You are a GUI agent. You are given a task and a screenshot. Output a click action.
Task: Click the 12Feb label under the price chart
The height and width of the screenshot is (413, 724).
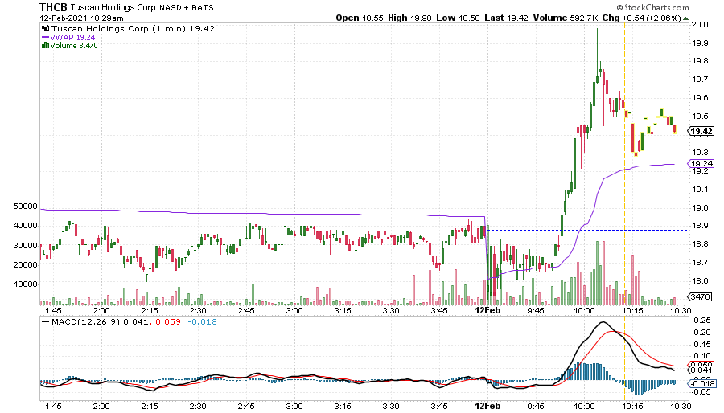(487, 311)
